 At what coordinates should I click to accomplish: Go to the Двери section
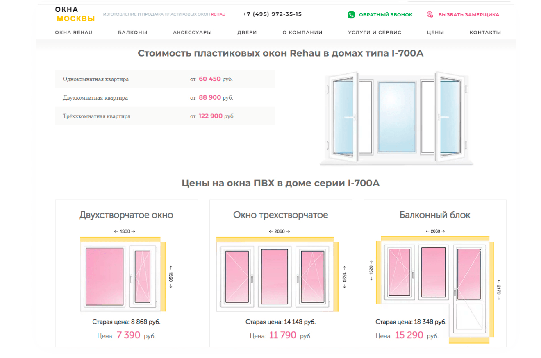coord(247,32)
